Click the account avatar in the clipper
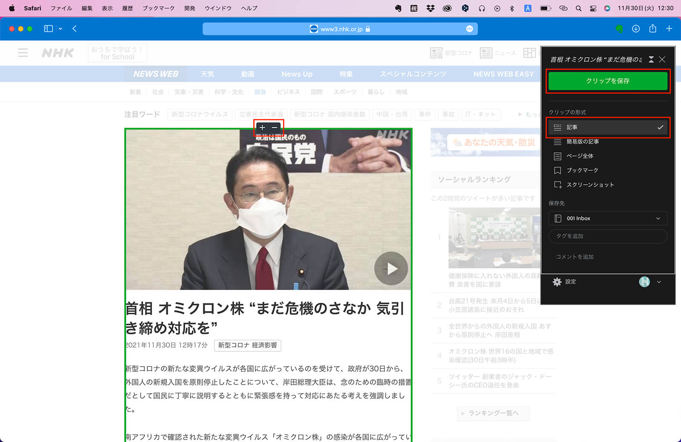This screenshot has width=681, height=442. (x=644, y=282)
